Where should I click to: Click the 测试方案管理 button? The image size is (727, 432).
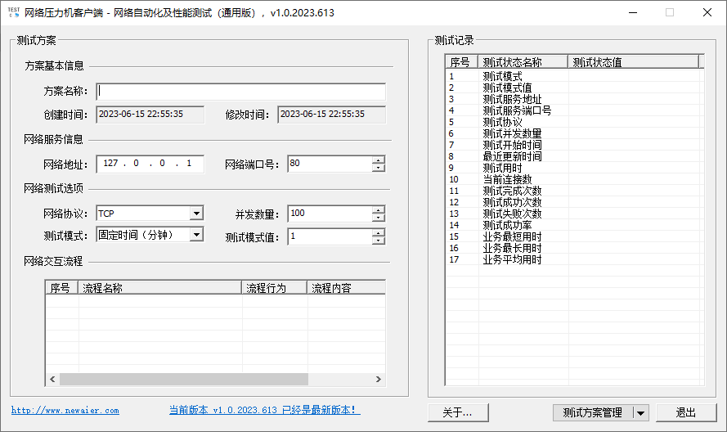pos(593,413)
